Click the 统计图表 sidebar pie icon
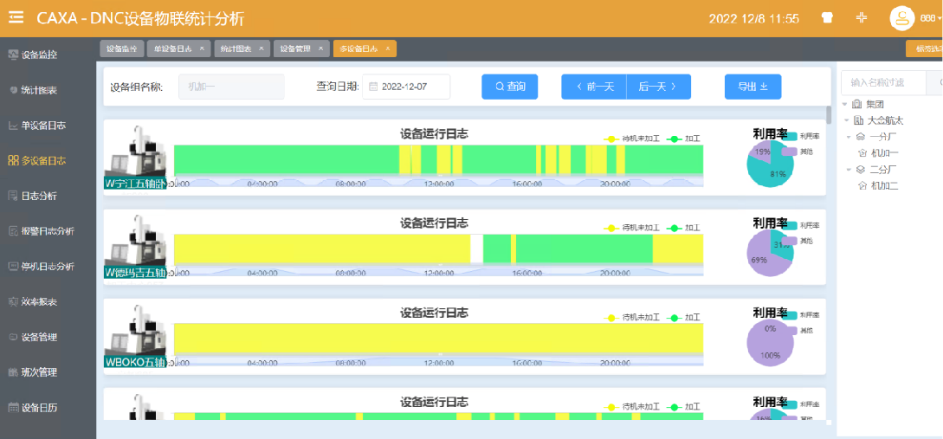The width and height of the screenshot is (943, 439). 15,90
